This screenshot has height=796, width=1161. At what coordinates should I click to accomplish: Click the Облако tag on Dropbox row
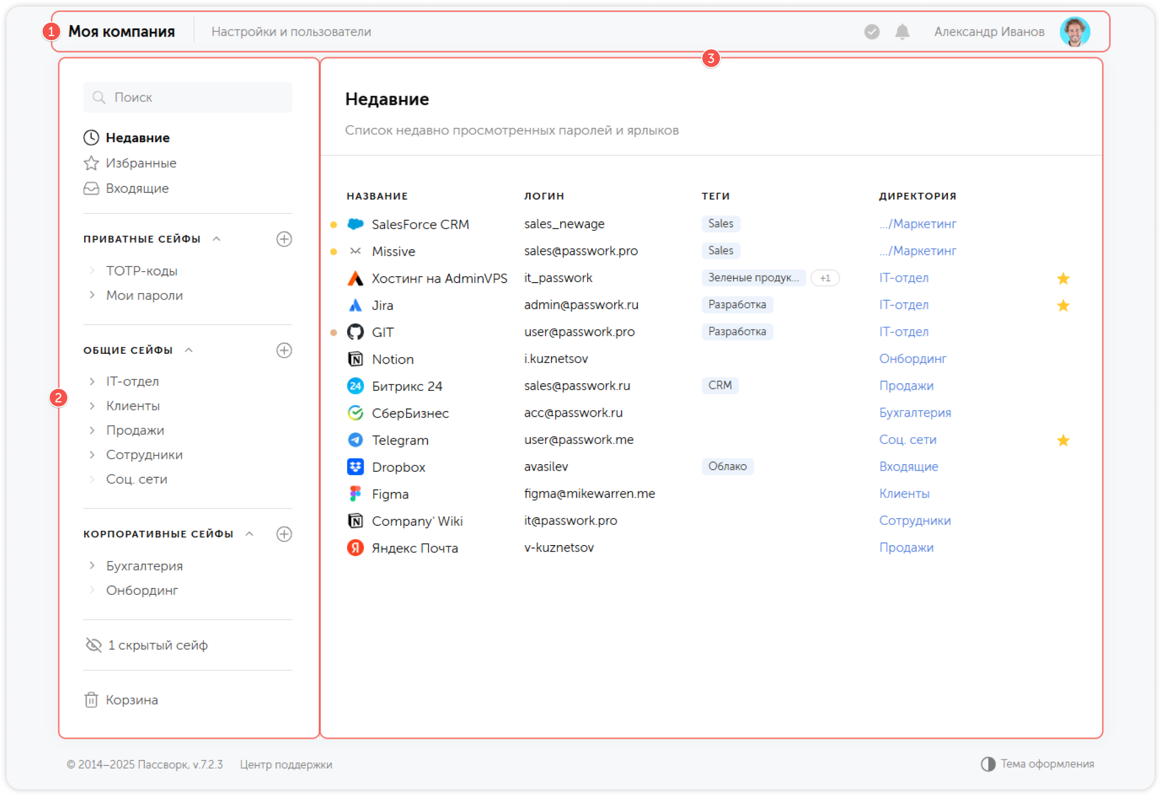[728, 466]
